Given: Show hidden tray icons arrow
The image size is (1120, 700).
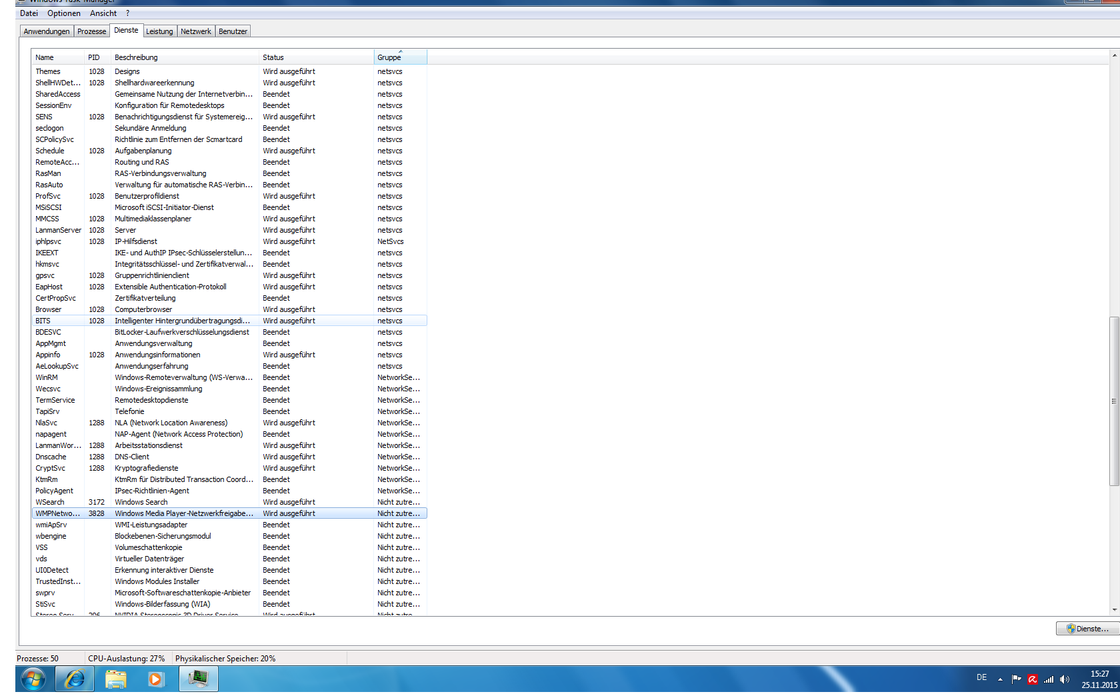Looking at the screenshot, I should click(1000, 679).
